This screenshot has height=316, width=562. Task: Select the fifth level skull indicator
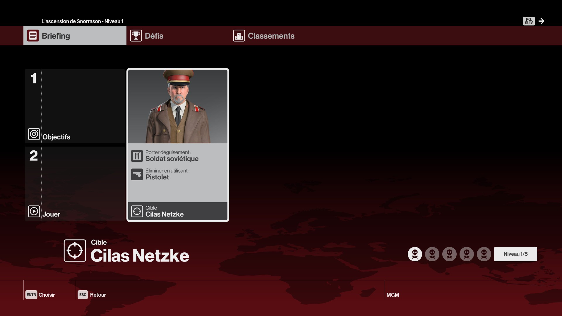484,254
